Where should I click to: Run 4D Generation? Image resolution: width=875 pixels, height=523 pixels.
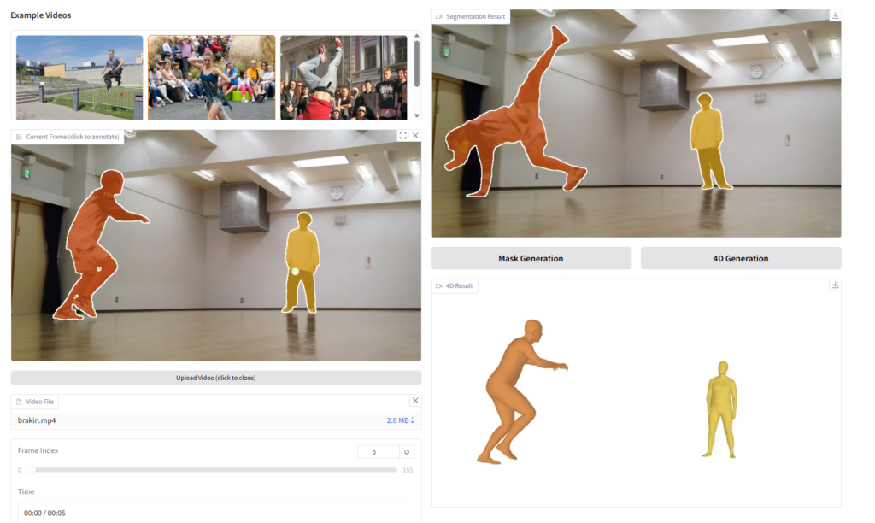[740, 258]
